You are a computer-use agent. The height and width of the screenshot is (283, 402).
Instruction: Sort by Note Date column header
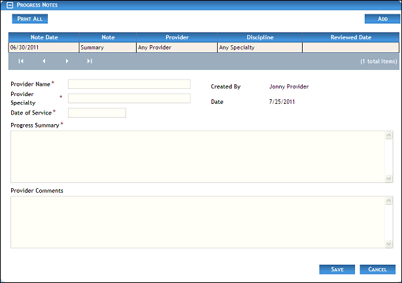pyautogui.click(x=43, y=37)
